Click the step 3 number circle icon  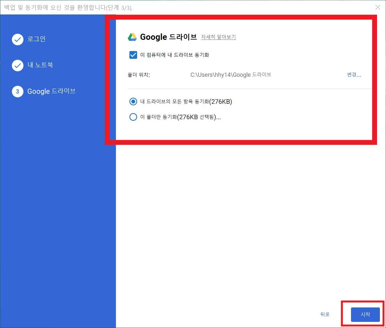tap(18, 92)
